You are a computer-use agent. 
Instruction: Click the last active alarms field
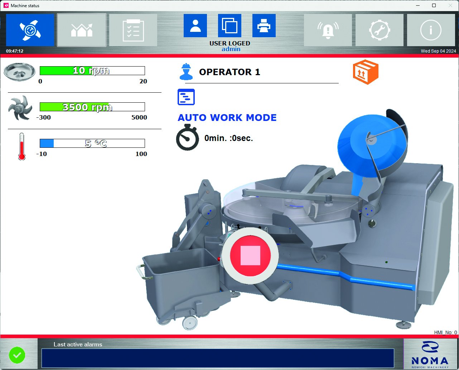[218, 358]
